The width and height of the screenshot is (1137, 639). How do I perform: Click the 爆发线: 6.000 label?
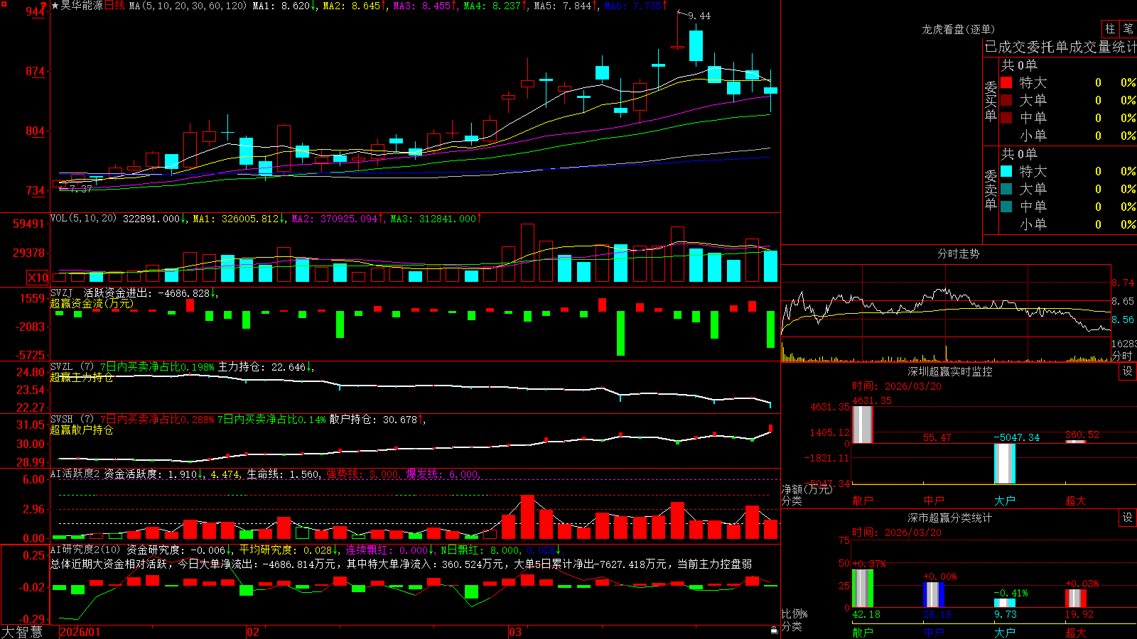point(442,474)
